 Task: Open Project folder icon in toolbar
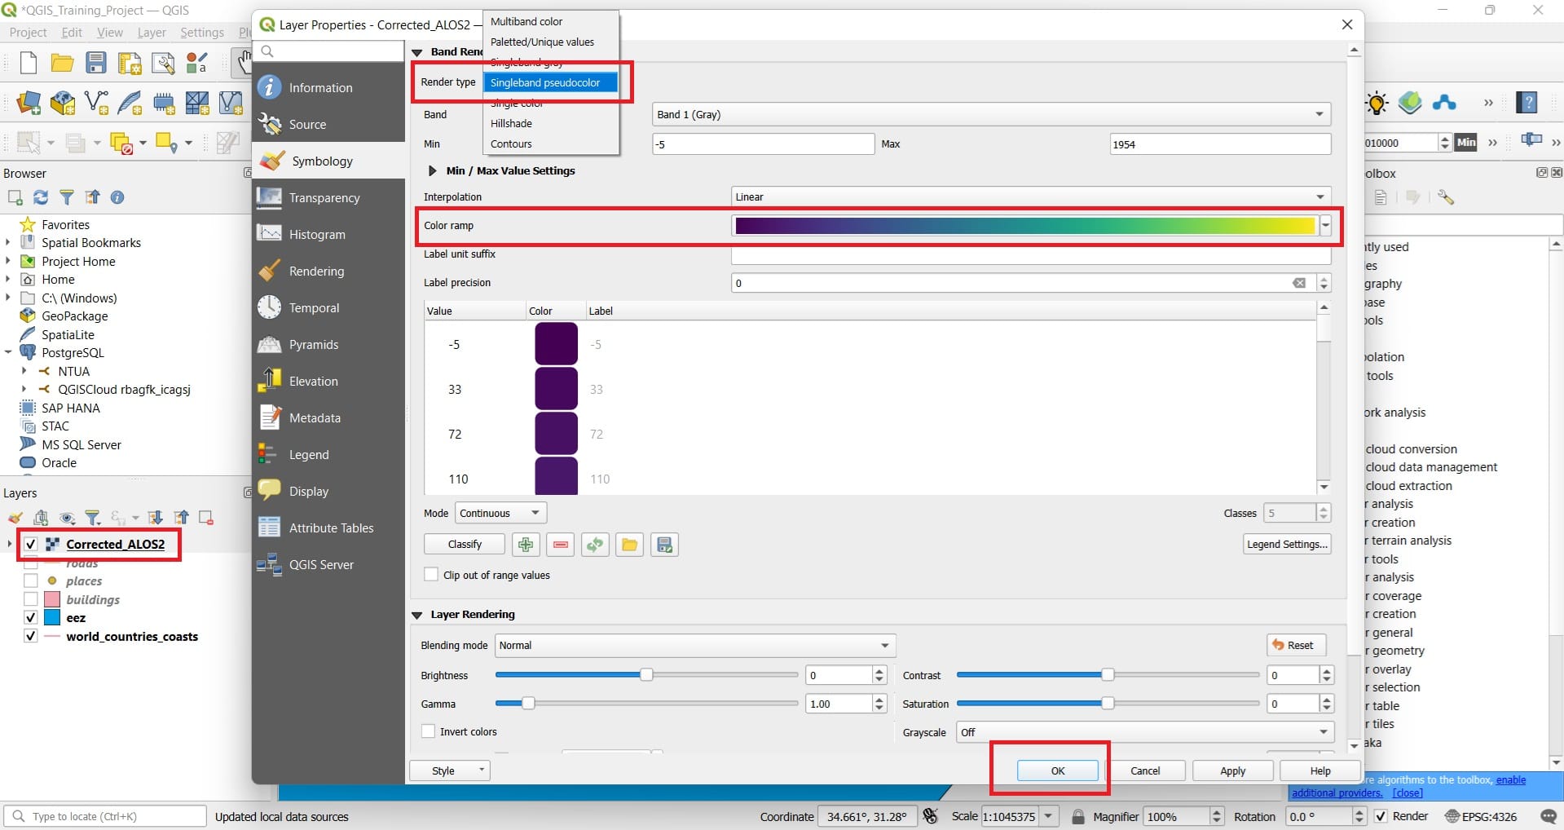63,63
